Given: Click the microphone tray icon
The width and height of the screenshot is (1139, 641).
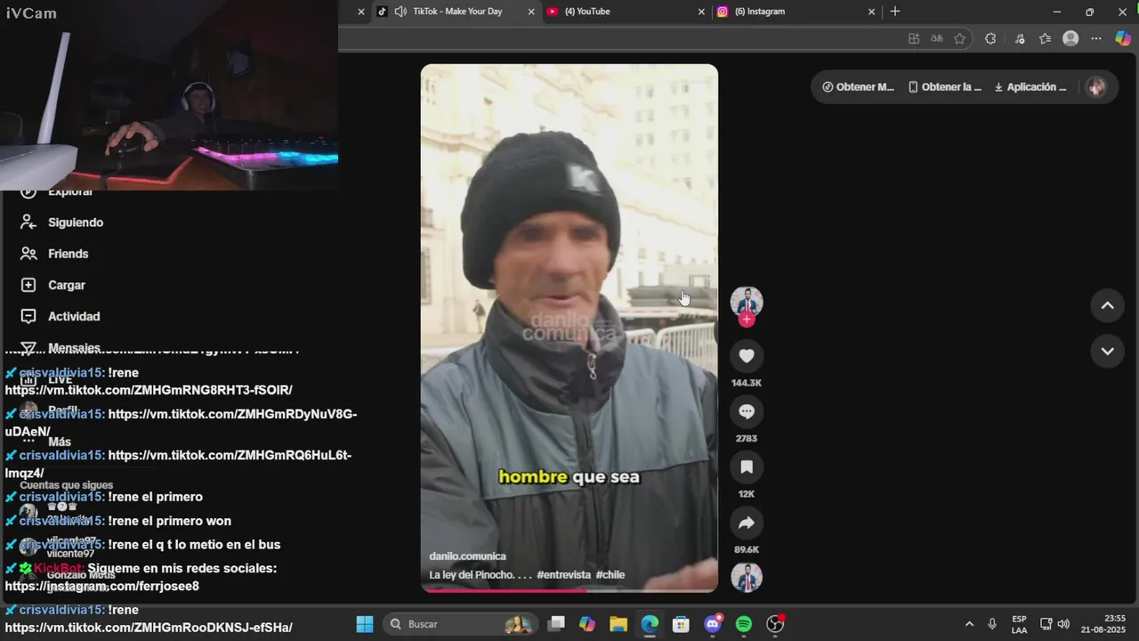Looking at the screenshot, I should (992, 624).
